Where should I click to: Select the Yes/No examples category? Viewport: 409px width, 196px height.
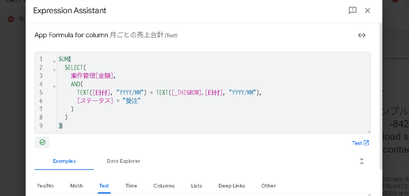click(45, 186)
